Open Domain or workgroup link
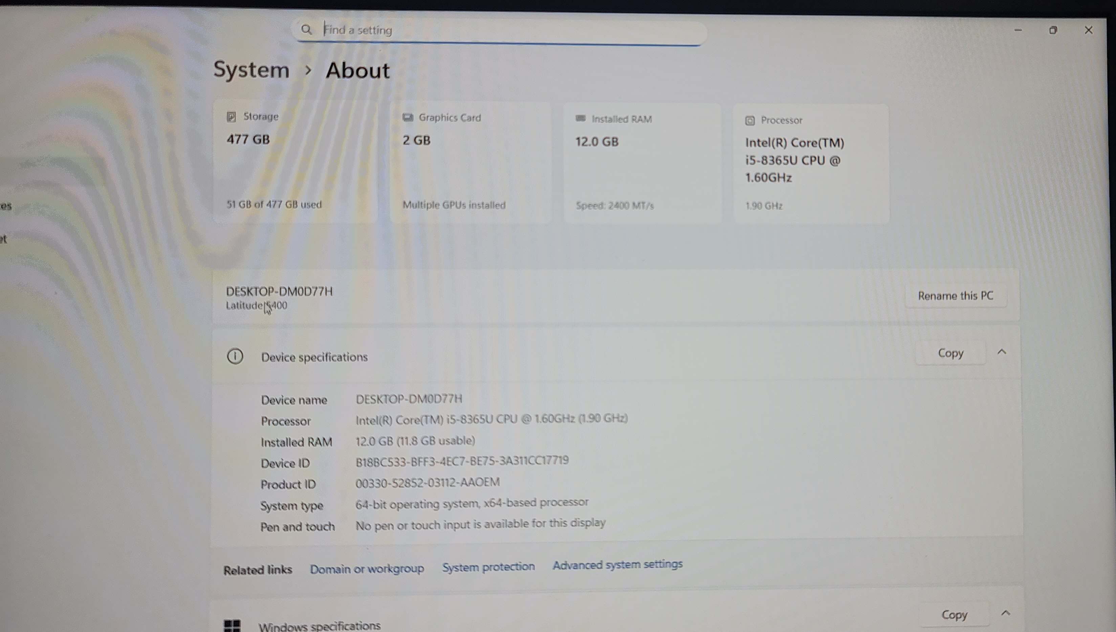 click(367, 569)
